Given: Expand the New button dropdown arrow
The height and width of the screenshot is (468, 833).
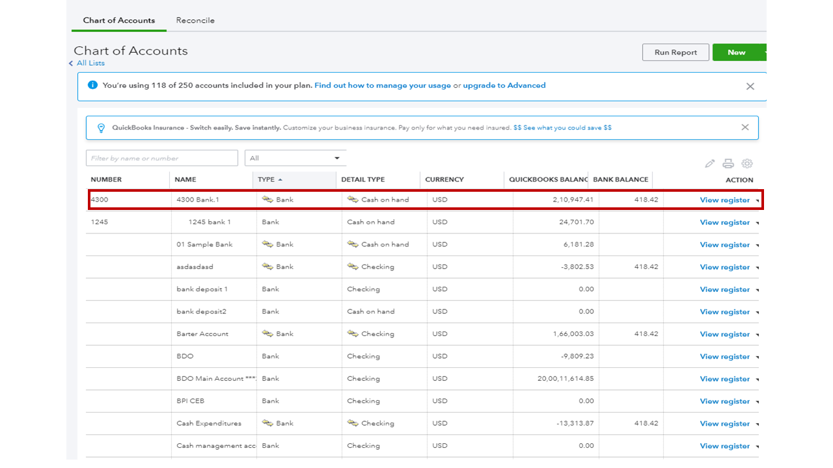Looking at the screenshot, I should tap(765, 53).
